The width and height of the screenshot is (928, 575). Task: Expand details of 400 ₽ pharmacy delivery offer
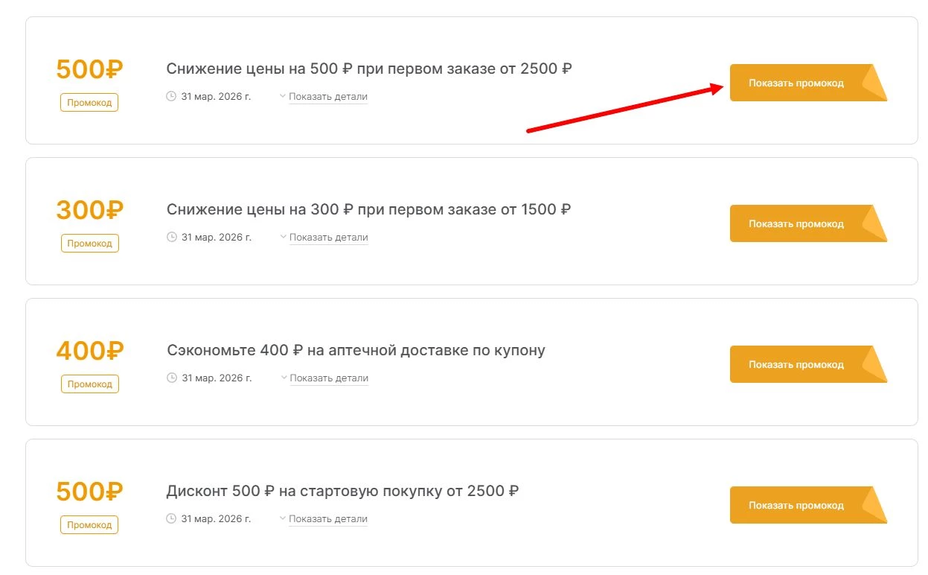328,378
